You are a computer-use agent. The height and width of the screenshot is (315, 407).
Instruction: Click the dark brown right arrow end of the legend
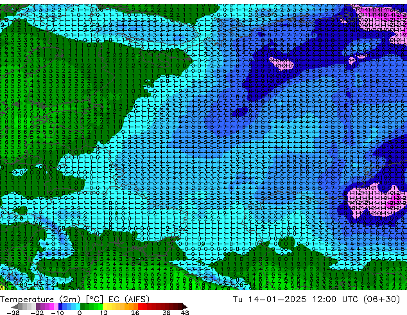pos(185,307)
